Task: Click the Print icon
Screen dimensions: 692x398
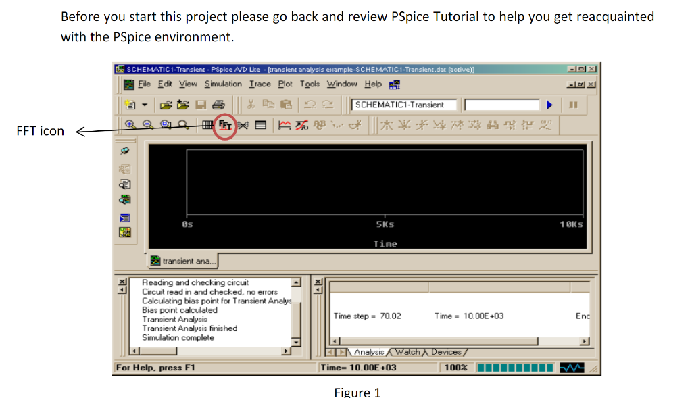Action: click(218, 103)
